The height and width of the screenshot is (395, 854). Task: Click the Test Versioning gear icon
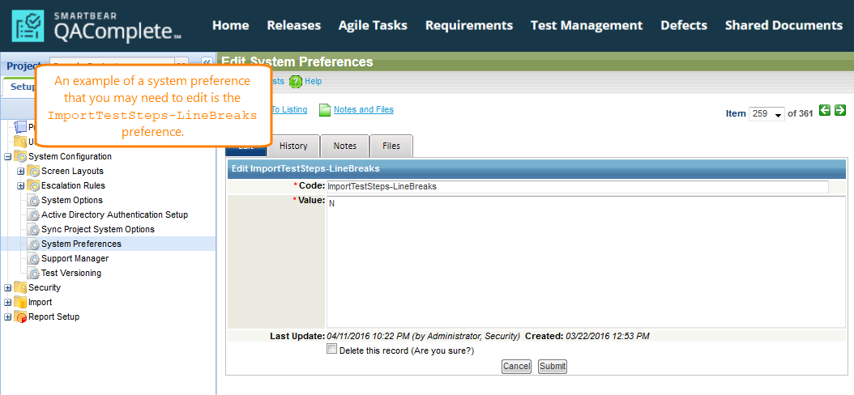point(34,274)
